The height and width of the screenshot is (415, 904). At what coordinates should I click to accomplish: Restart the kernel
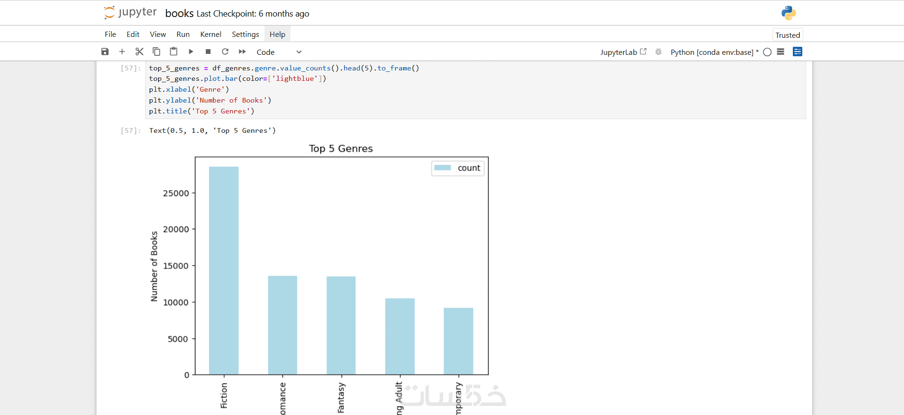click(x=225, y=52)
